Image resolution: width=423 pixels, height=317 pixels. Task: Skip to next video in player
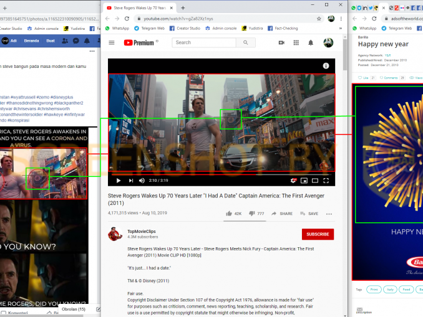[131, 181]
